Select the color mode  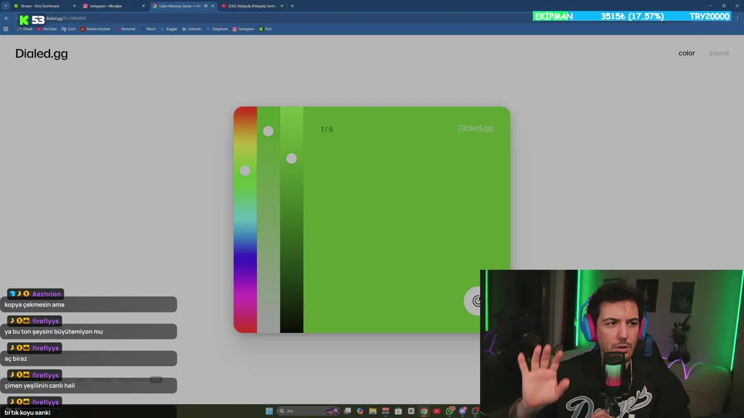pos(686,53)
